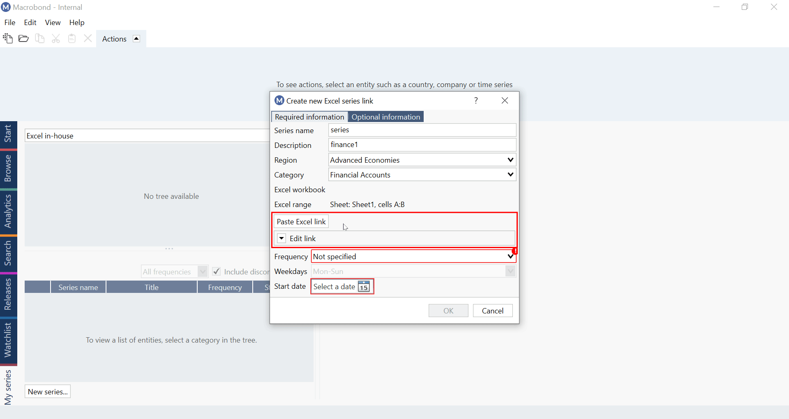This screenshot has width=789, height=419.
Task: Click the Macrobond app icon in title bar
Action: point(6,7)
